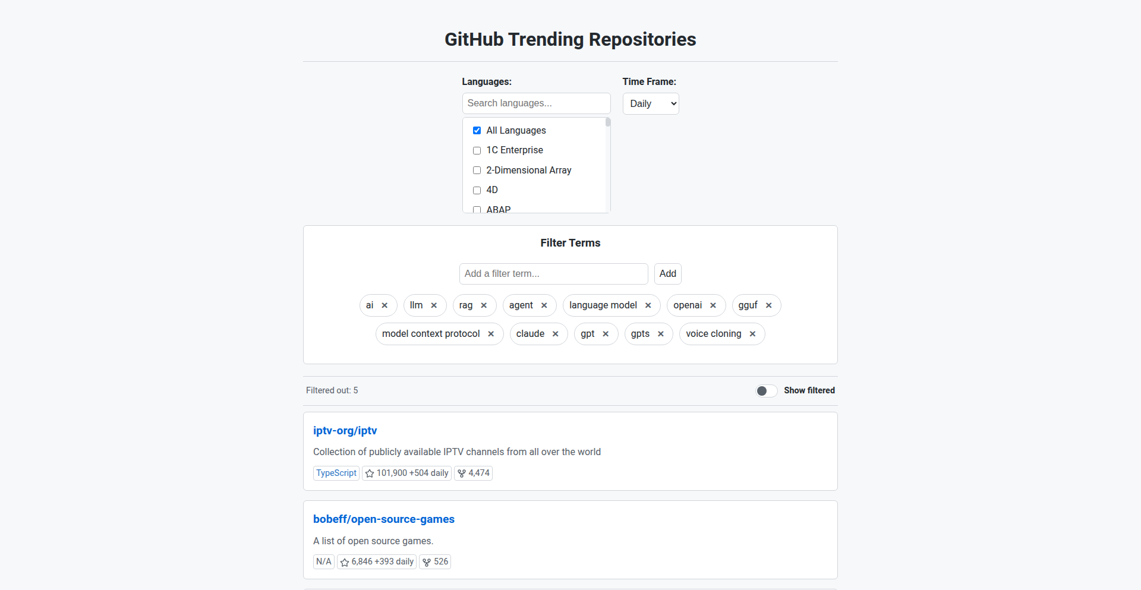This screenshot has width=1141, height=590.
Task: Check the 4D language checkbox
Action: tap(477, 190)
